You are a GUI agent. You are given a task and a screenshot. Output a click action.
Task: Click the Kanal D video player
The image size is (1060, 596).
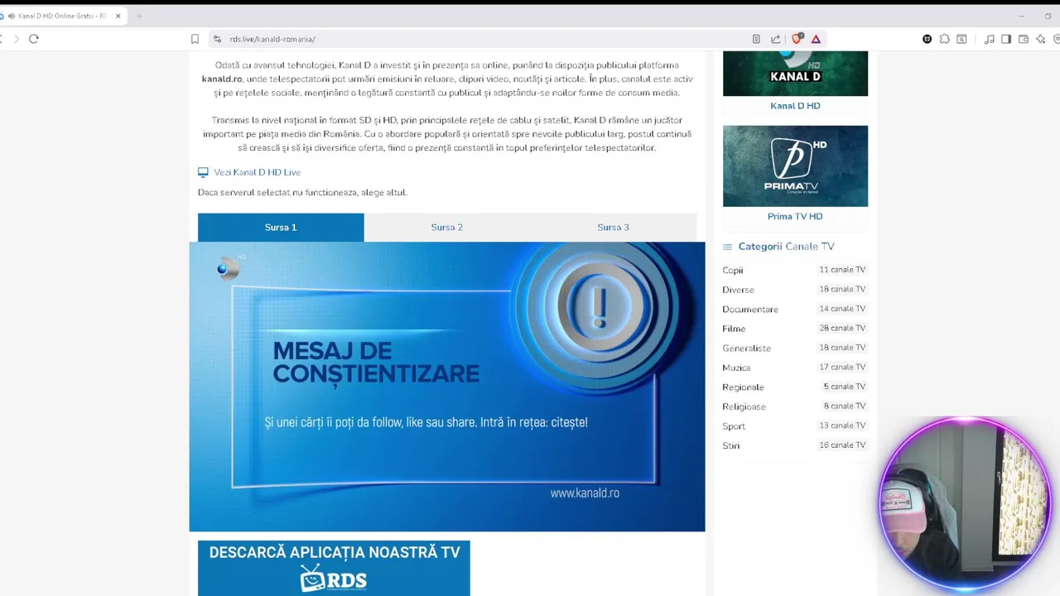click(447, 387)
